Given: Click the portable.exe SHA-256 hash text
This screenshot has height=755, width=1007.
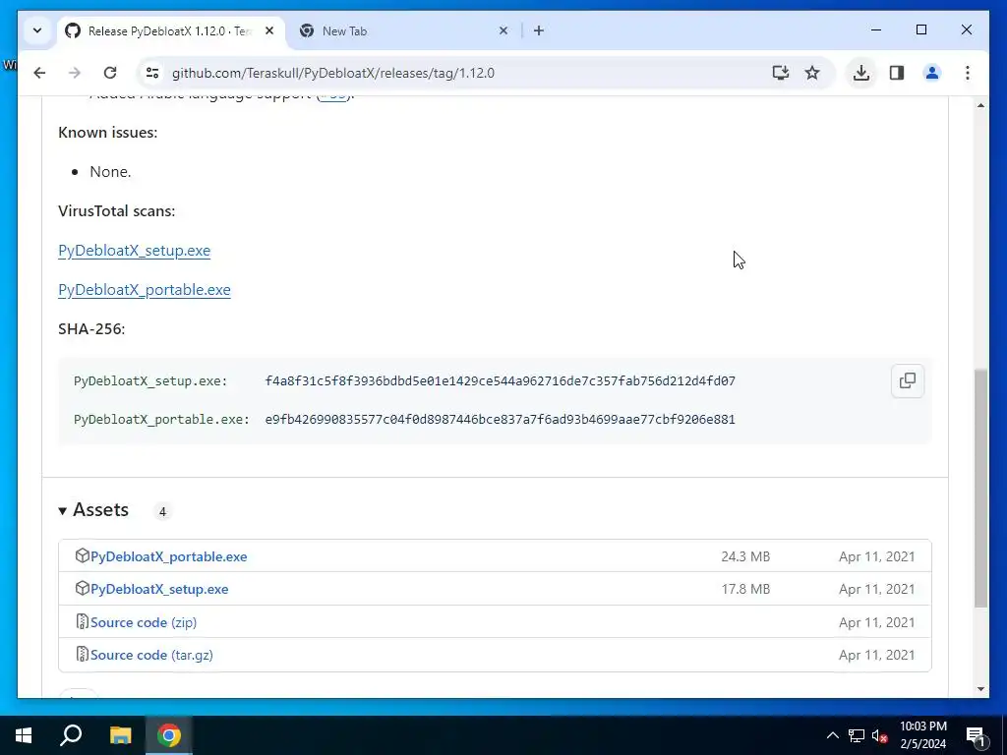Looking at the screenshot, I should click(500, 420).
